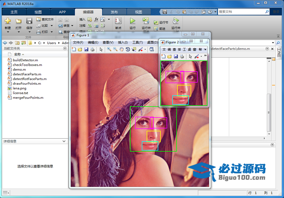
Task: Switch to the 绘图 (Plots) tab
Action: pos(38,12)
